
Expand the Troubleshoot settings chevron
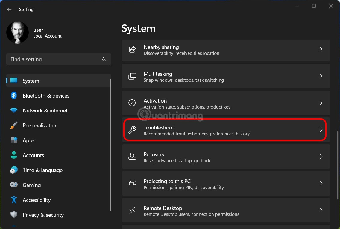321,130
